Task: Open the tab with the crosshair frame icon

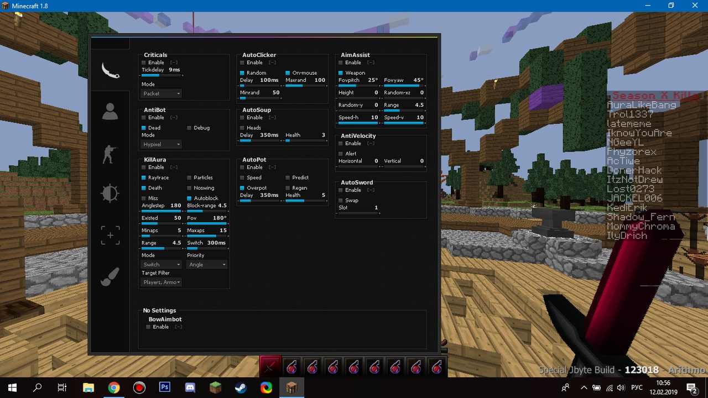Action: [110, 235]
